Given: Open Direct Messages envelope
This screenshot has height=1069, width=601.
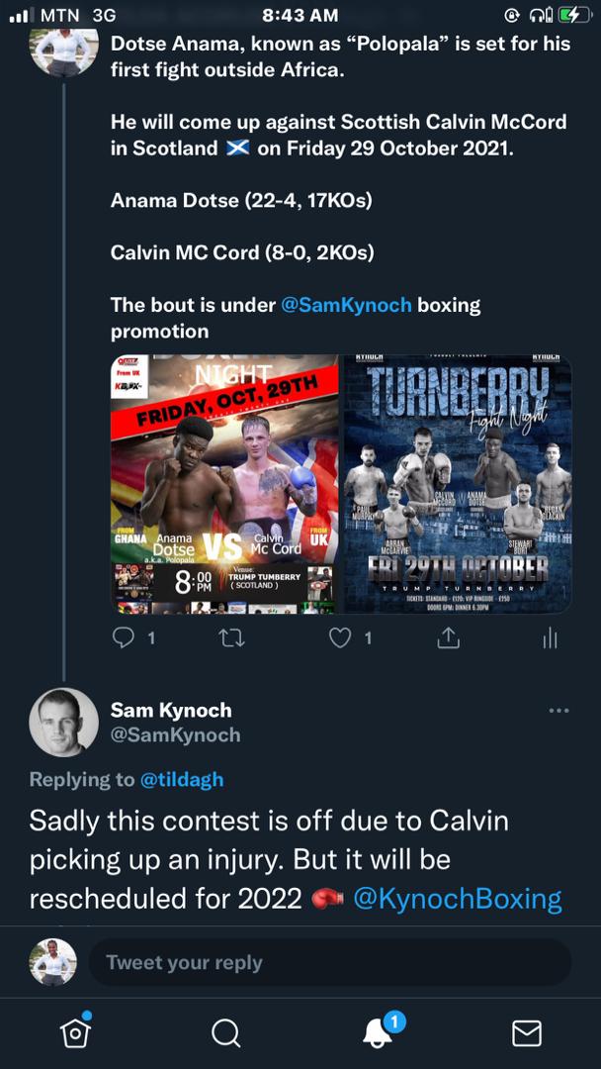Looking at the screenshot, I should point(526,1032).
